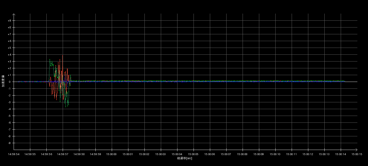
Task: Click the 加速度値 y-axis title
Action: pyautogui.click(x=3, y=81)
